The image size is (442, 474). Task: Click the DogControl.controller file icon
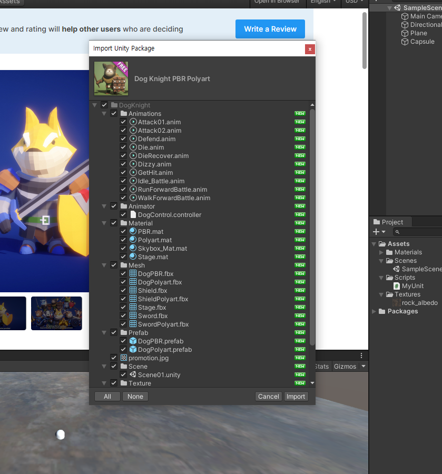click(133, 215)
